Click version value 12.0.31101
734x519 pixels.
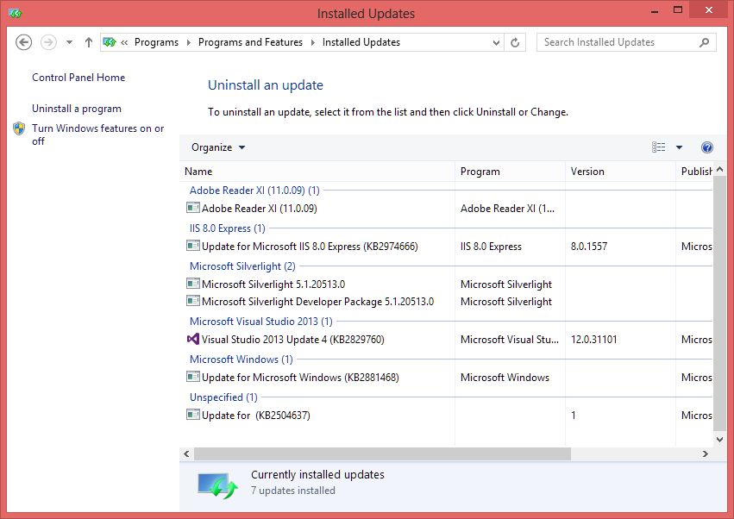tap(593, 340)
